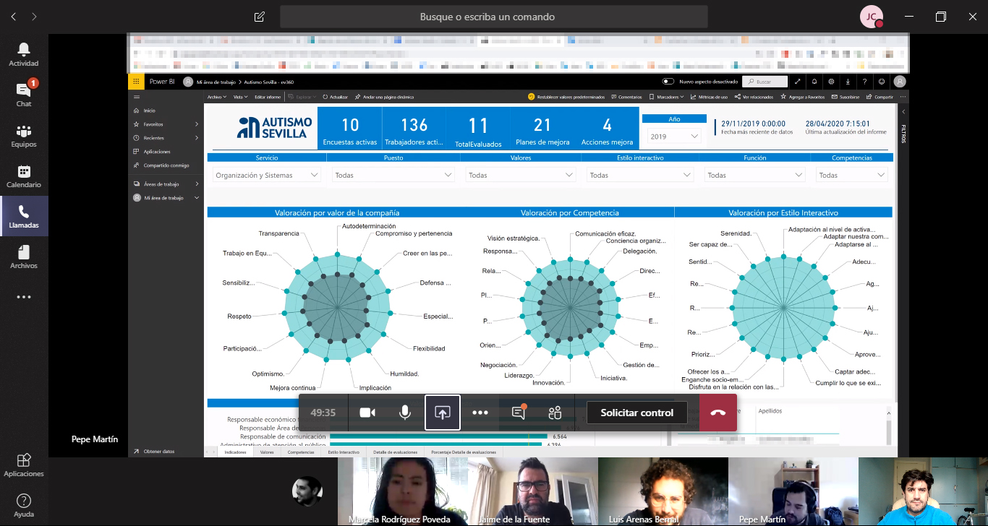Open Archivos in Teams sidebar
988x526 pixels.
click(24, 256)
